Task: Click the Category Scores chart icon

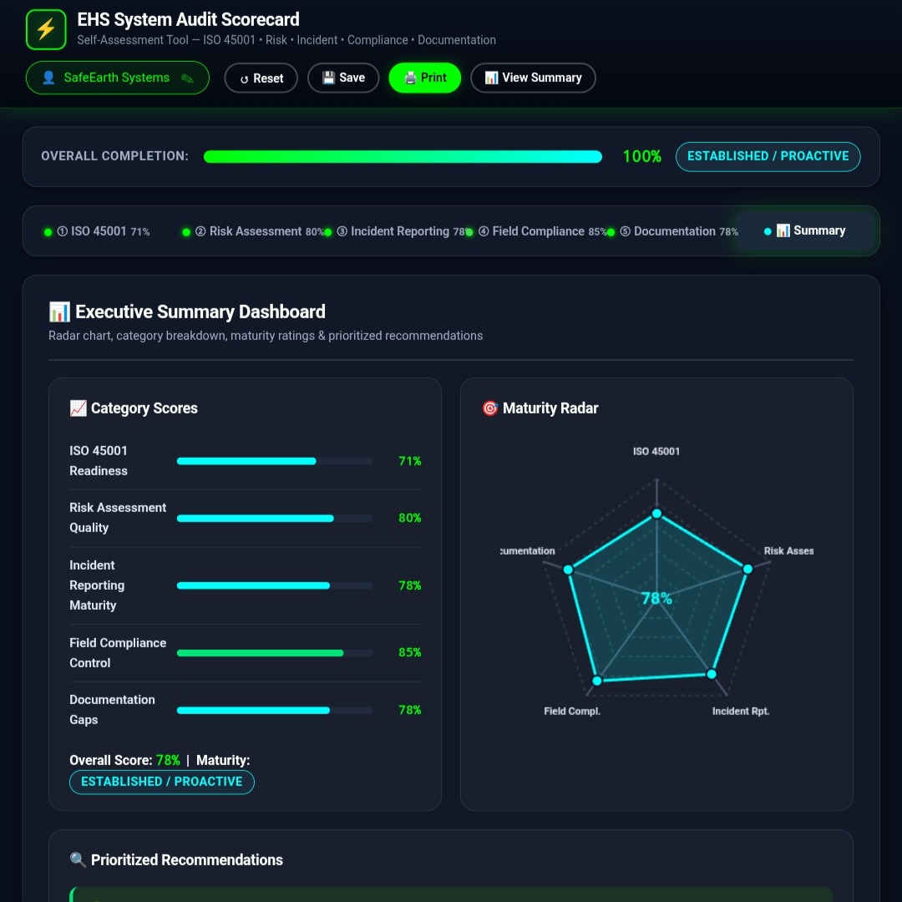Action: (78, 408)
